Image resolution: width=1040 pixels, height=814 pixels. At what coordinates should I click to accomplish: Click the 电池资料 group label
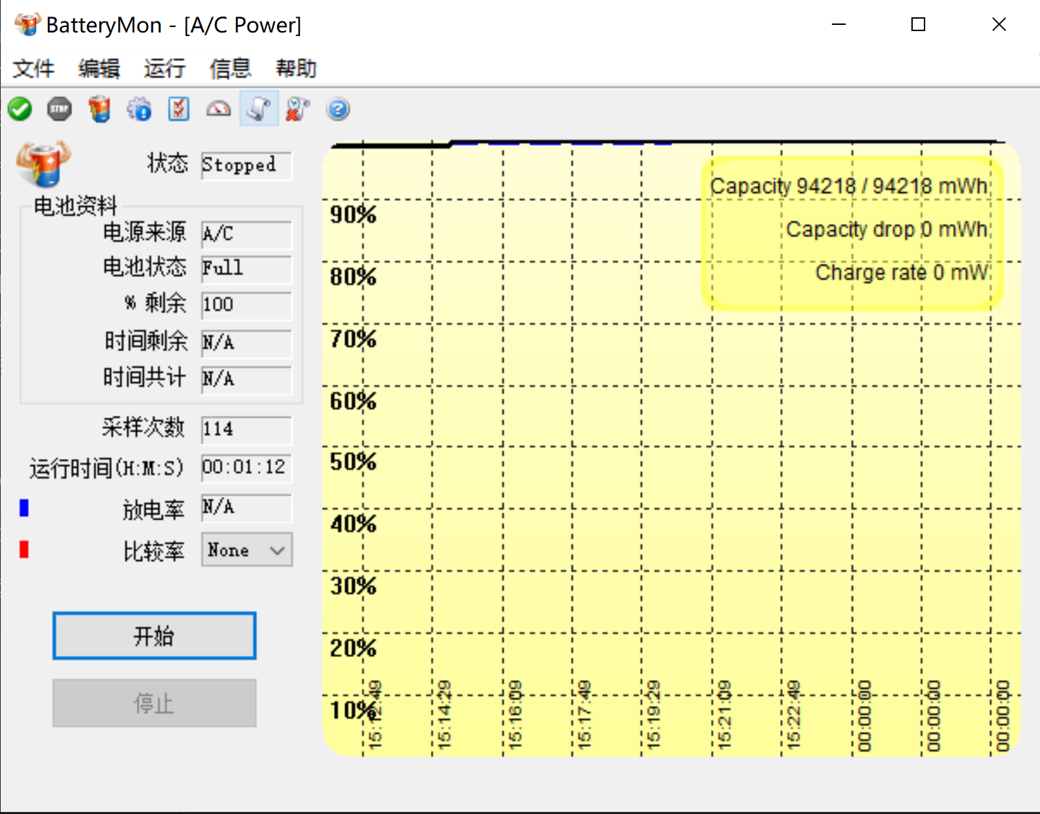(x=75, y=206)
